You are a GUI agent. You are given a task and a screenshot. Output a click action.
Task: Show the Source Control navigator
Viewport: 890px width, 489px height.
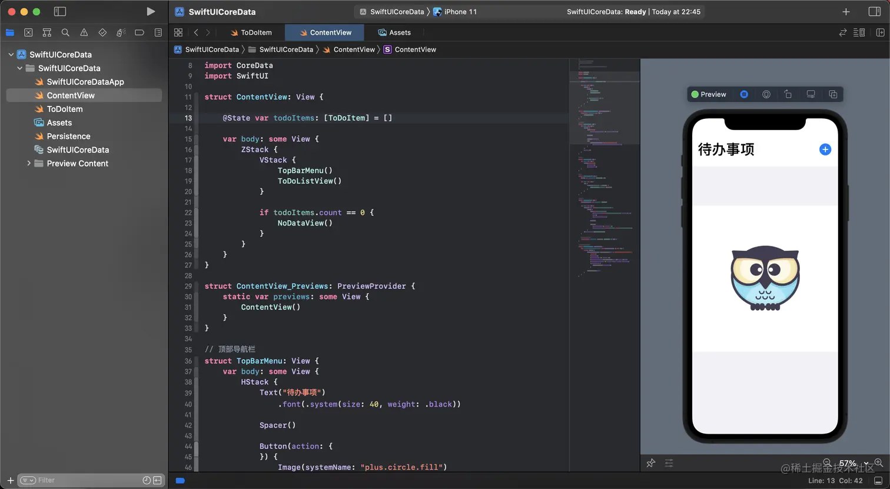point(28,32)
